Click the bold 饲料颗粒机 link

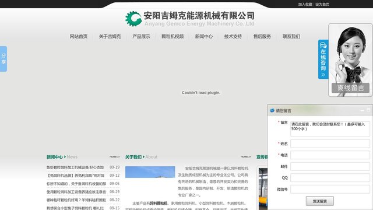point(159,203)
